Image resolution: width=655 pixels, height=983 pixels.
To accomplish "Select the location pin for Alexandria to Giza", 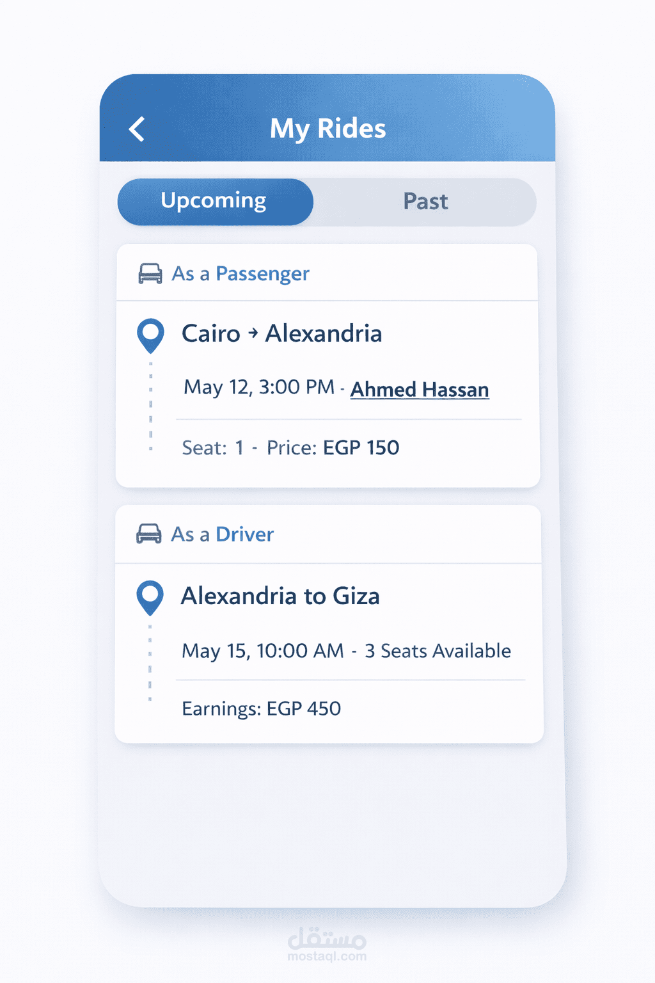I will pyautogui.click(x=150, y=597).
